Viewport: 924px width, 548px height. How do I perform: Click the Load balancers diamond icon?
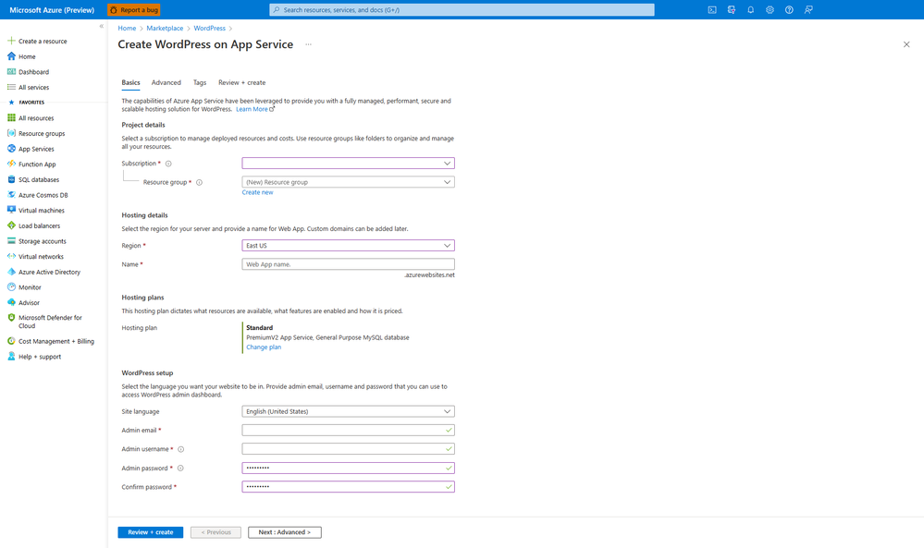pos(11,225)
